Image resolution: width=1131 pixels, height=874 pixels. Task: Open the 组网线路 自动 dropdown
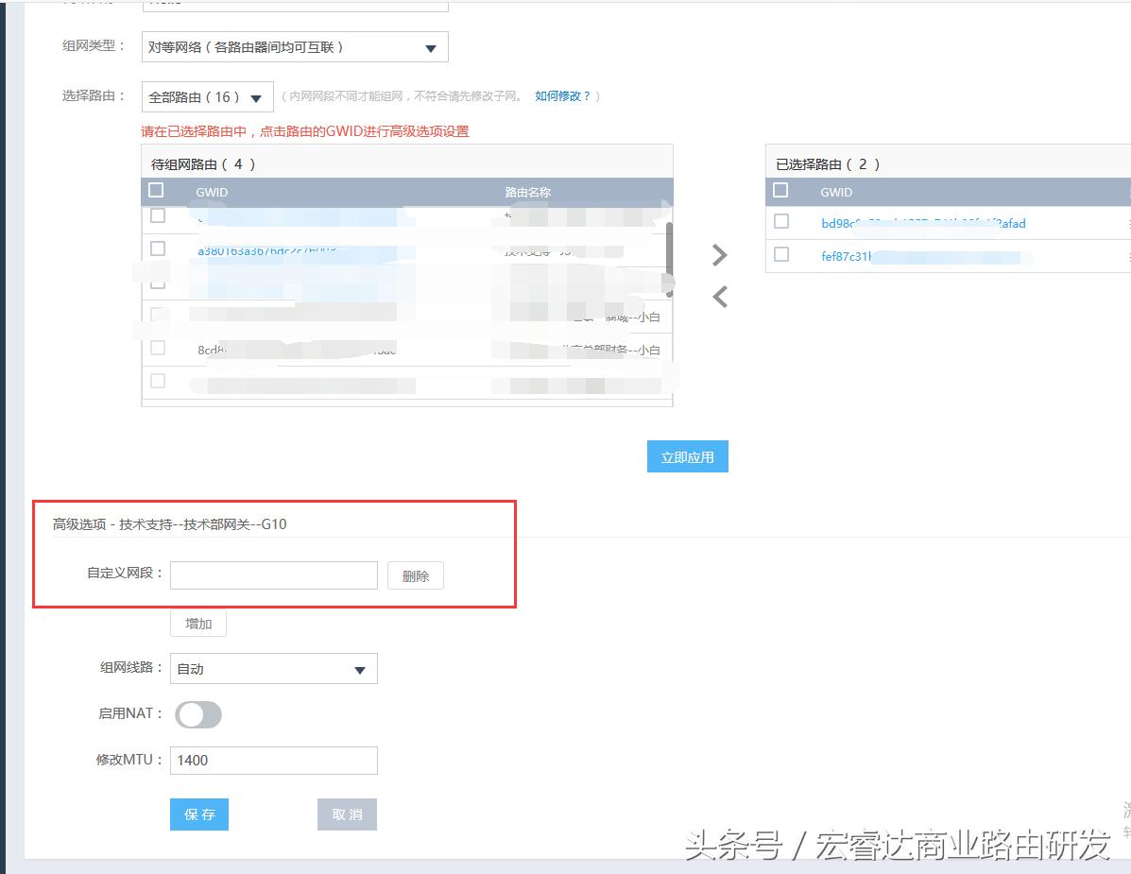pyautogui.click(x=274, y=668)
